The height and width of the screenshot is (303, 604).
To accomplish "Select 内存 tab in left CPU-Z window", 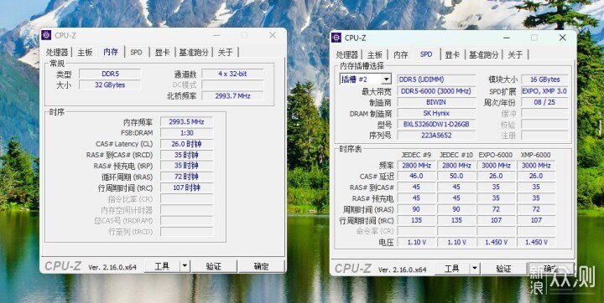I will coord(111,52).
